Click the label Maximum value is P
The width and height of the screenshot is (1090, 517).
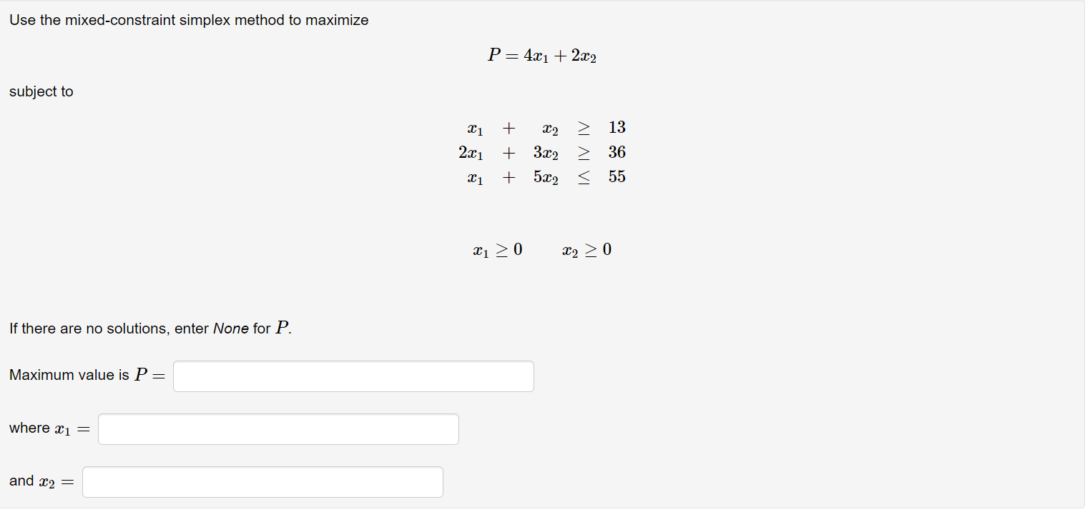(86, 375)
